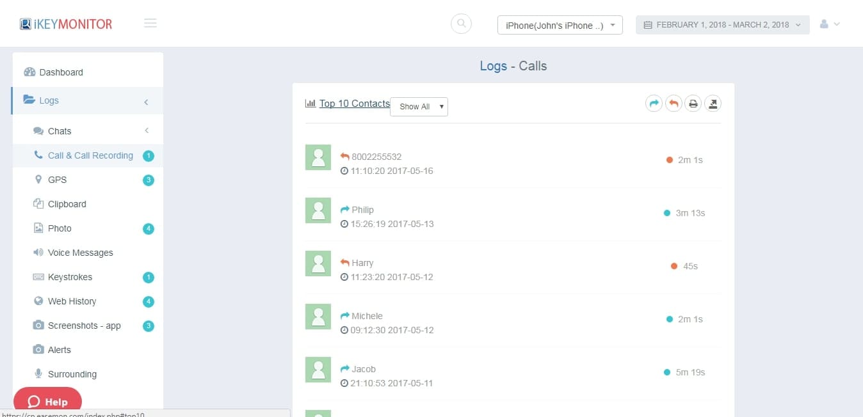Click the Voice Messages speaker icon
Viewport: 863px width, 417px height.
pyautogui.click(x=38, y=253)
